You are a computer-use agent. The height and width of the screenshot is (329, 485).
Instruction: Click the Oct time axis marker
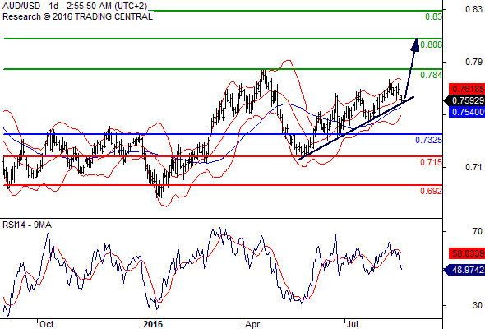pos(46,324)
